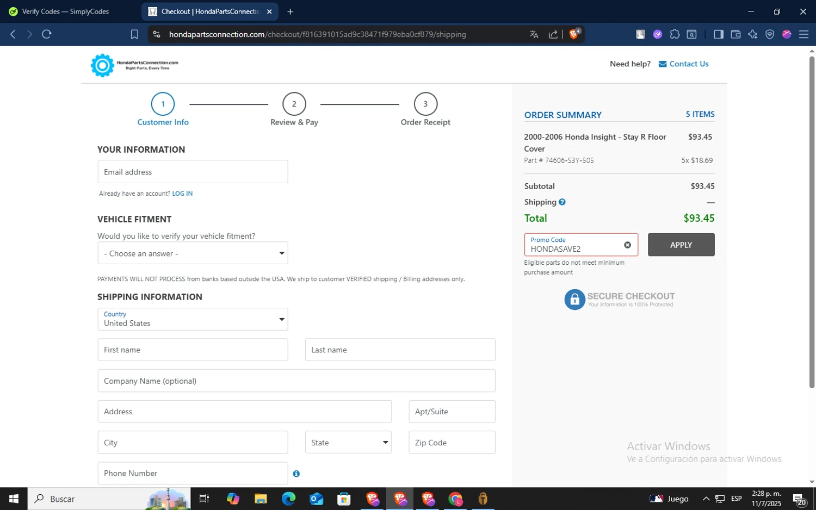Click the ESP language indicator
Viewport: 816px width, 510px height.
tap(736, 499)
